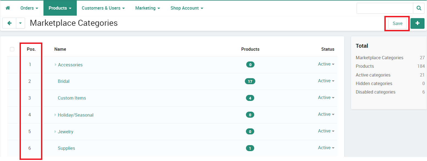The width and height of the screenshot is (427, 161).
Task: Click the "17" products badge for Bridal
Action: (250, 81)
